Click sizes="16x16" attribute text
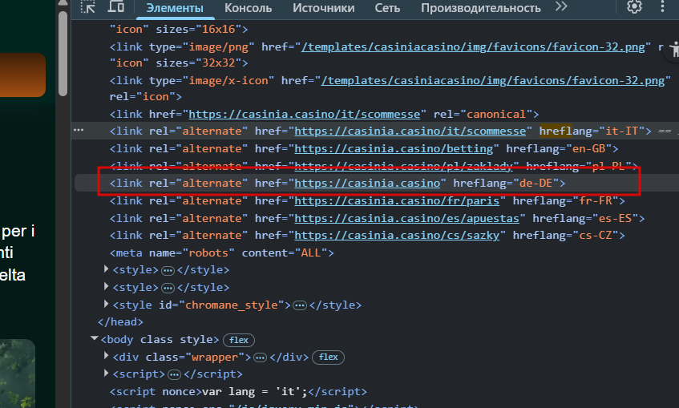679x408 pixels. tap(198, 29)
